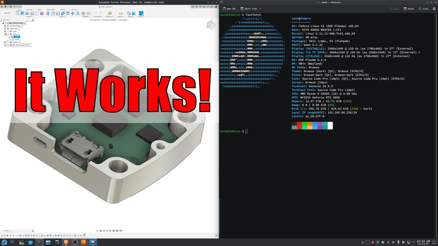The height and width of the screenshot is (246, 438).
Task: Open timeline settings gear icon
Action: (216, 235)
